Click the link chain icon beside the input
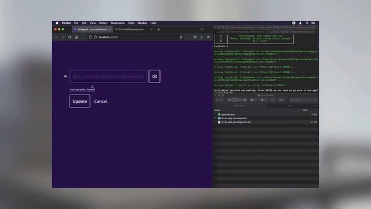This screenshot has height=209, width=371. 66,76
